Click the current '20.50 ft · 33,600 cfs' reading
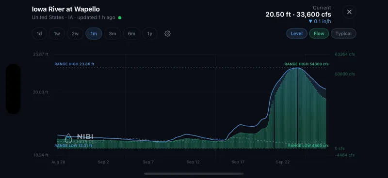The width and height of the screenshot is (388, 178). tap(298, 15)
